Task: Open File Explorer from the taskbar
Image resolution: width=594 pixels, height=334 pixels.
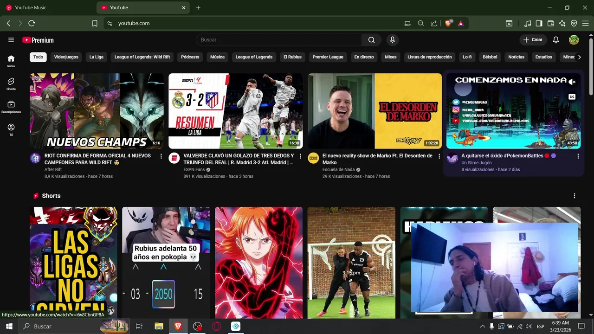Action: [159, 327]
